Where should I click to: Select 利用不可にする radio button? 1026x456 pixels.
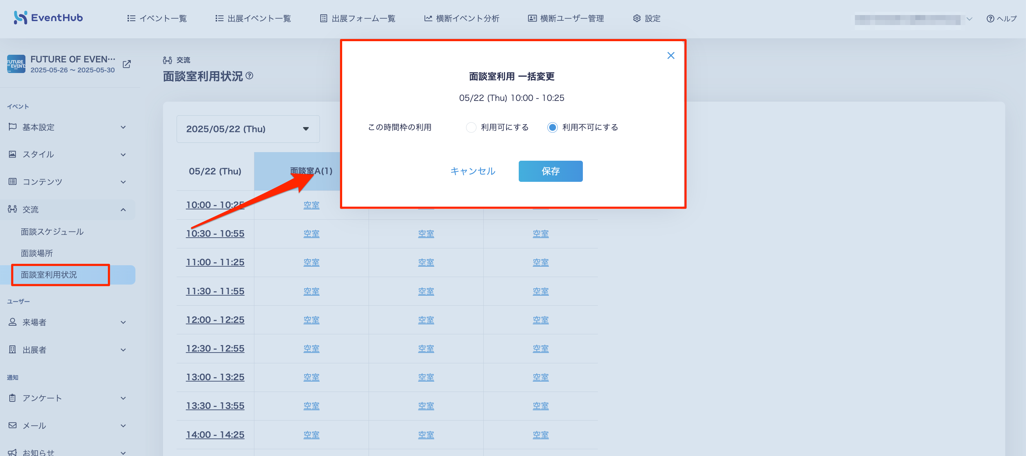click(x=552, y=127)
